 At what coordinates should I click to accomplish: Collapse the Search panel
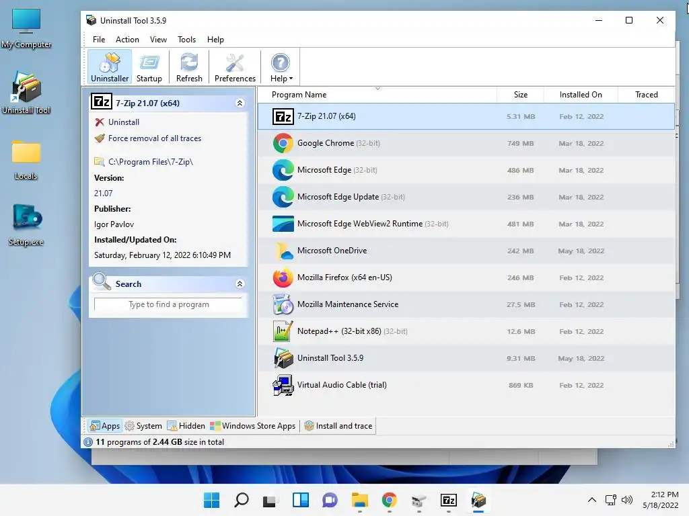pos(240,284)
